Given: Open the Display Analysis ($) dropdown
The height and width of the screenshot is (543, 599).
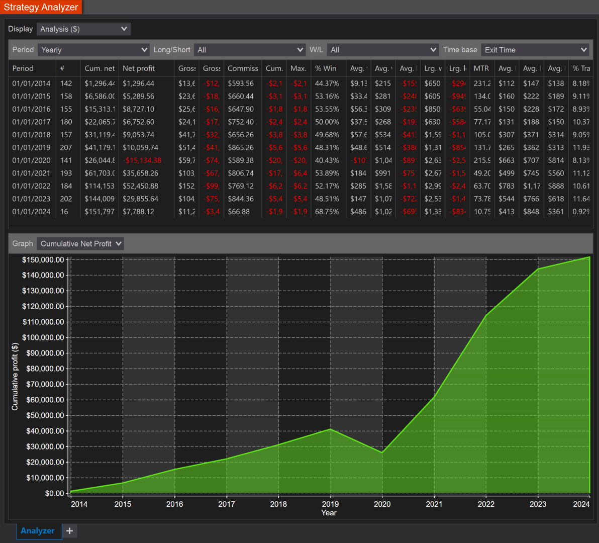Looking at the screenshot, I should tap(83, 29).
